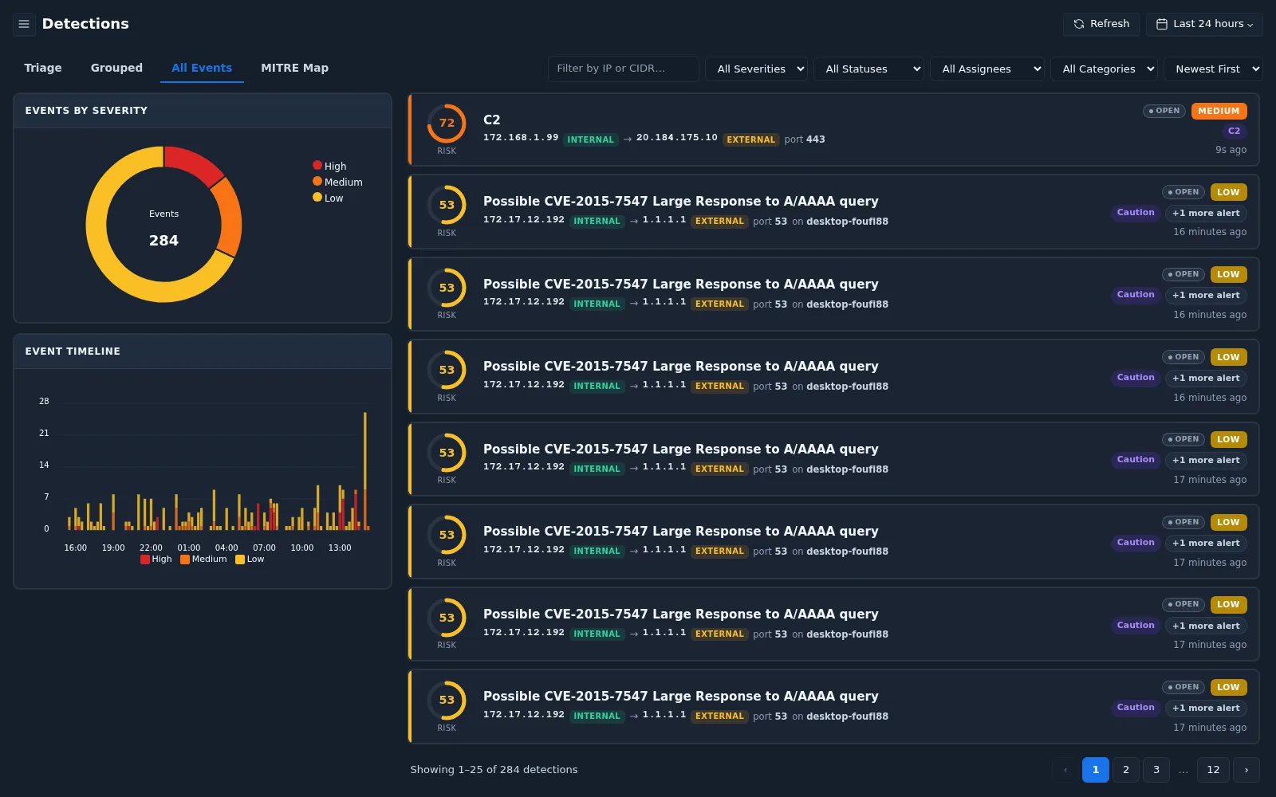Click the INTERNAL tag on C2 event

pyautogui.click(x=591, y=139)
